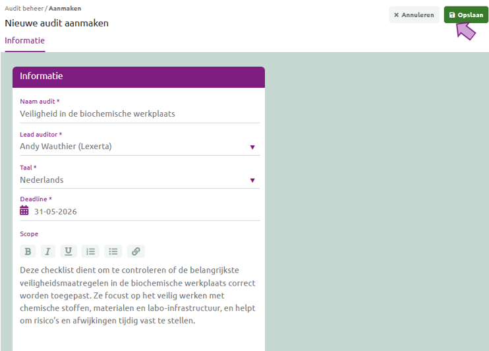Screen dimensions: 489x351
Task: Cancel with the Annuleren button
Action: [414, 15]
